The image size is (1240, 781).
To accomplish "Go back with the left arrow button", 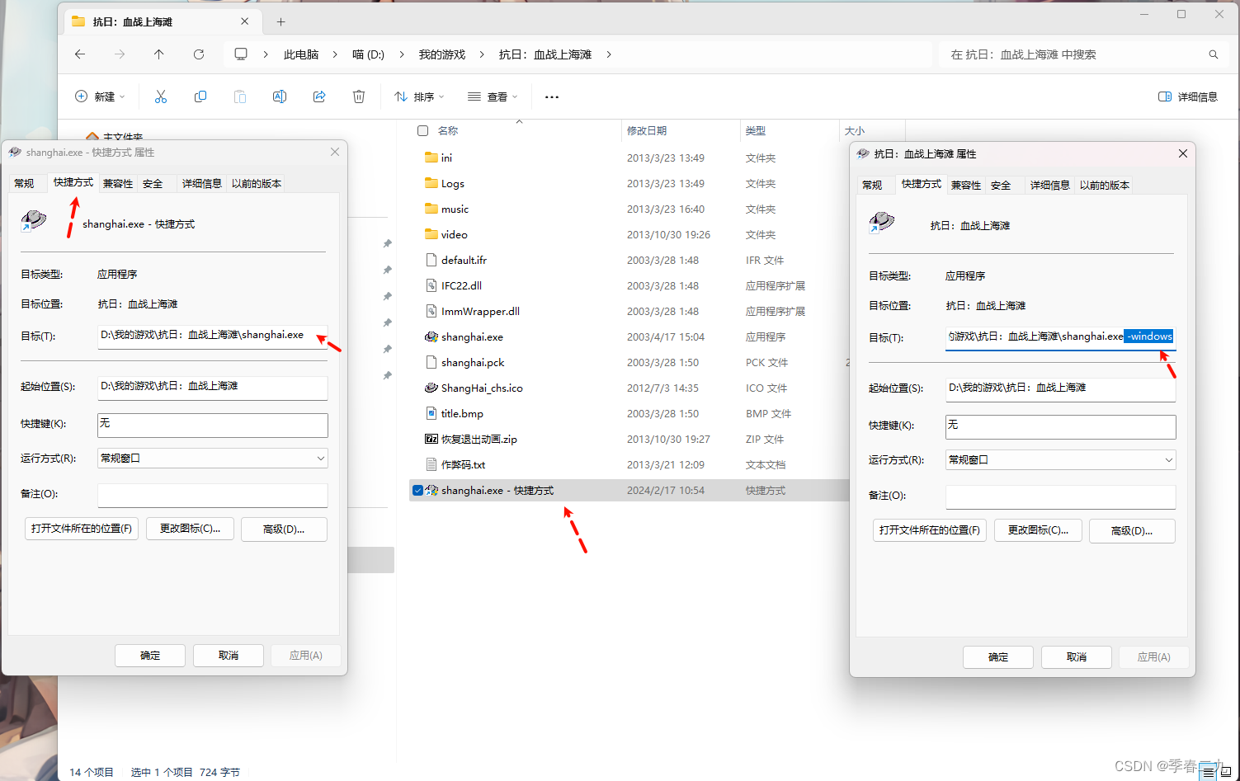I will point(80,54).
